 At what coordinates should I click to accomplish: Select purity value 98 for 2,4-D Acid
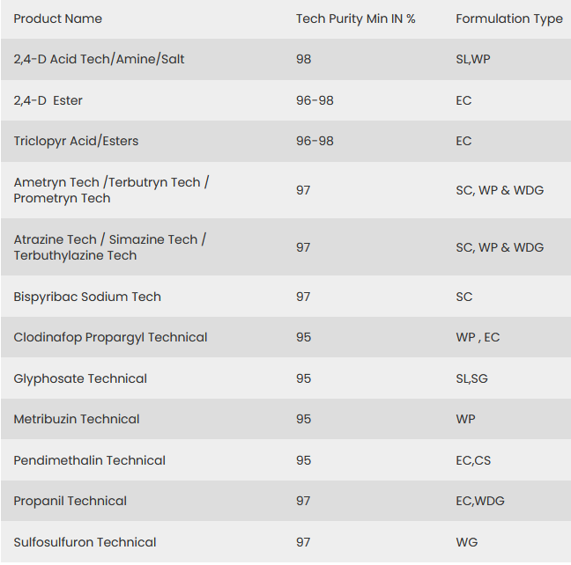303,59
